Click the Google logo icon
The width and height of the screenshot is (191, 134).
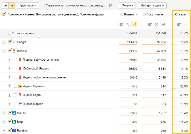(14, 42)
